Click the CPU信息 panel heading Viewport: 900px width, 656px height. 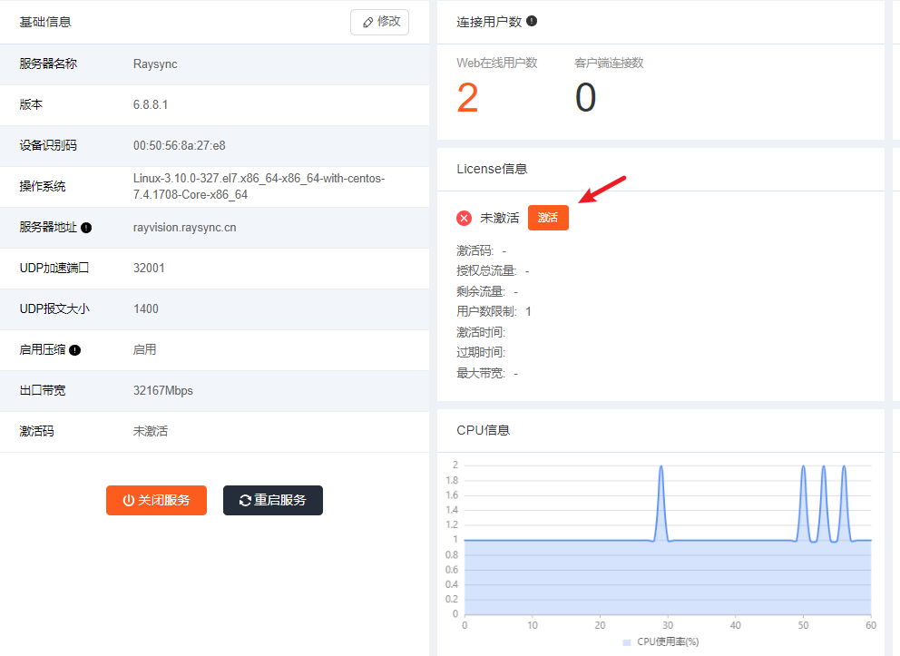(484, 430)
